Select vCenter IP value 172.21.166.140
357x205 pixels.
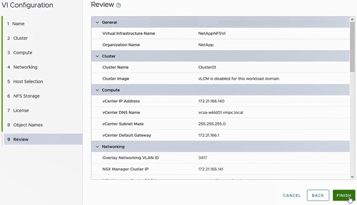211,101
